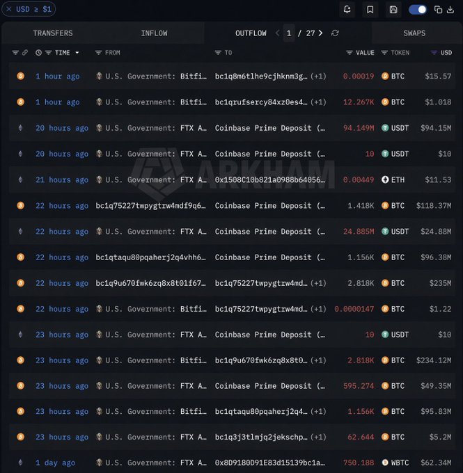This screenshot has width=463, height=473.
Task: Open the TOKEN column filter
Action: coord(384,53)
